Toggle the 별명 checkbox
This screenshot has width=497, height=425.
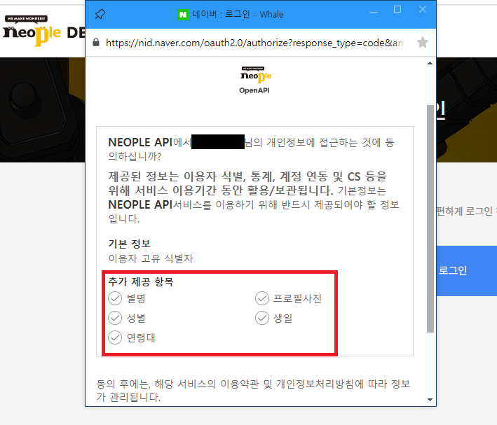click(x=115, y=298)
